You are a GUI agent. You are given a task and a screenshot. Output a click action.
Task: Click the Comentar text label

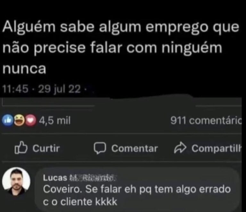click(135, 148)
